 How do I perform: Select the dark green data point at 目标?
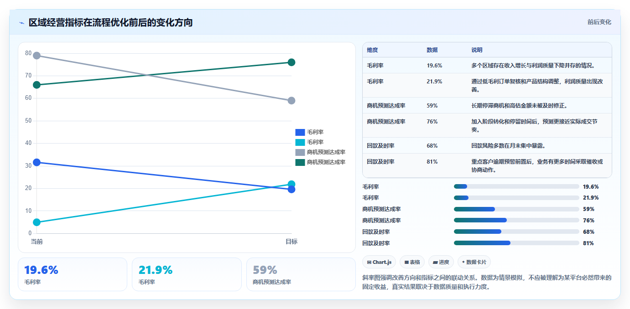(292, 62)
